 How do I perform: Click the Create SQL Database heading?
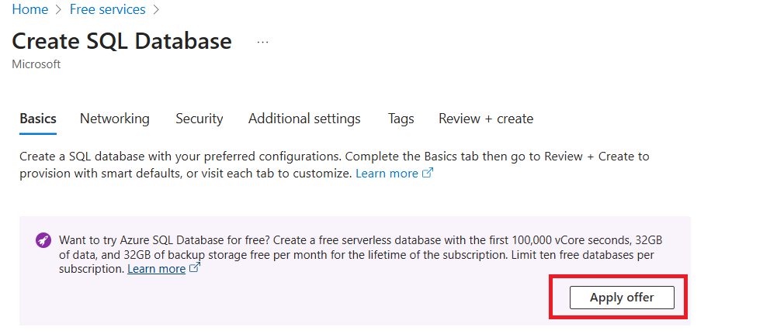click(x=122, y=41)
